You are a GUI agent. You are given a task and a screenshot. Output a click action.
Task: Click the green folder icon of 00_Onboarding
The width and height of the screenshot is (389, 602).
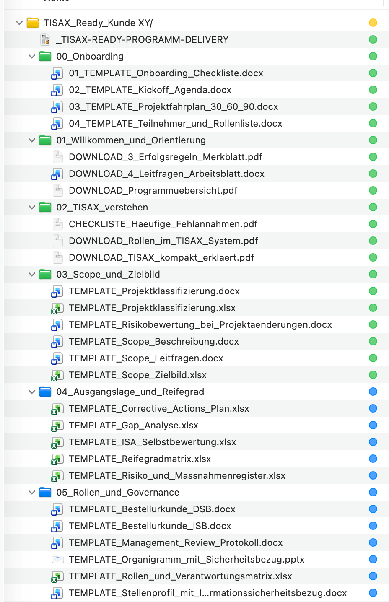click(x=45, y=56)
